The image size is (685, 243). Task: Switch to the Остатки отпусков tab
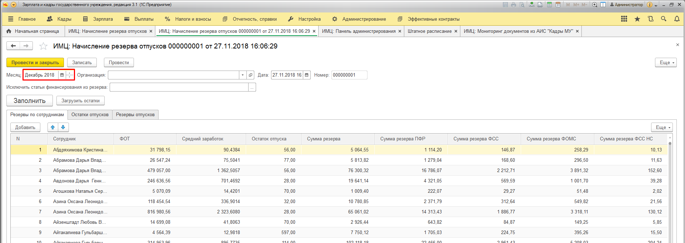pos(90,114)
